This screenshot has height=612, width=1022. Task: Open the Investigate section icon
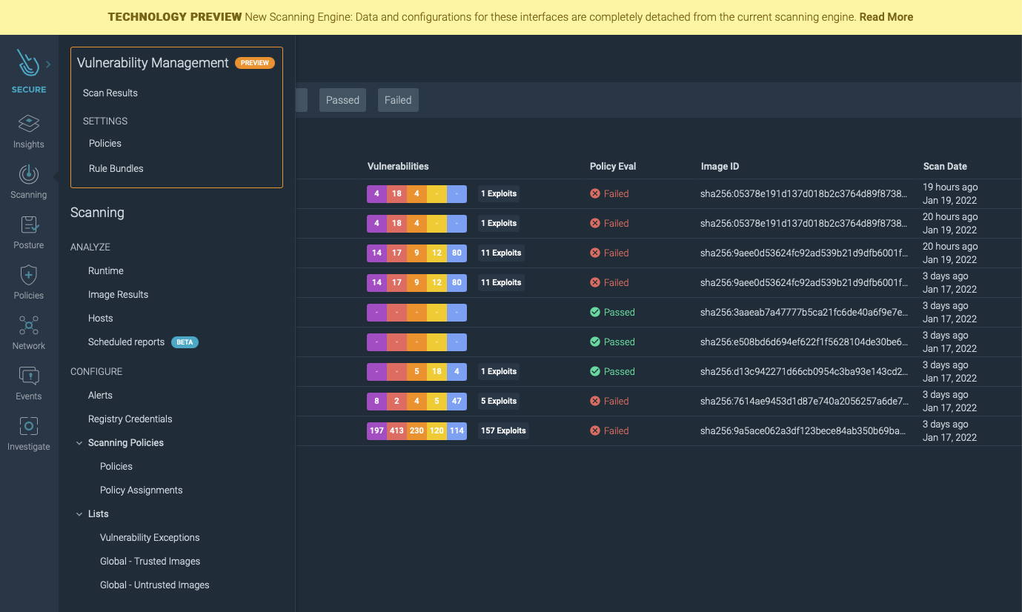pyautogui.click(x=28, y=426)
